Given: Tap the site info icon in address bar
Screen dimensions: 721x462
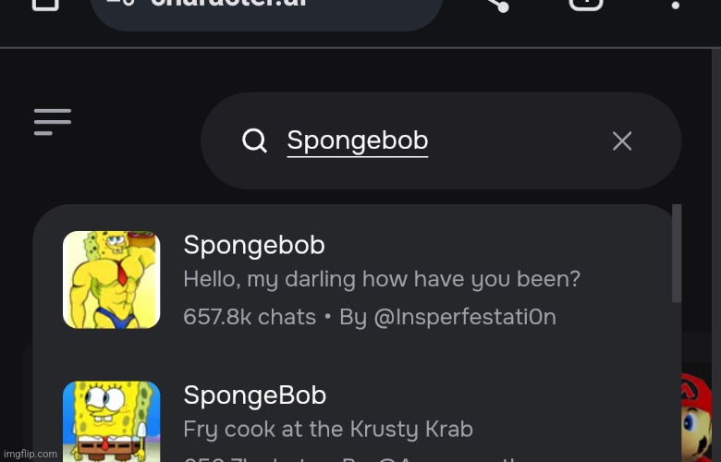Looking at the screenshot, I should 121,3.
